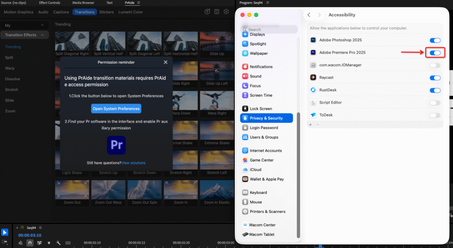
Task: Select Zoom transition category
Action: 10,111
